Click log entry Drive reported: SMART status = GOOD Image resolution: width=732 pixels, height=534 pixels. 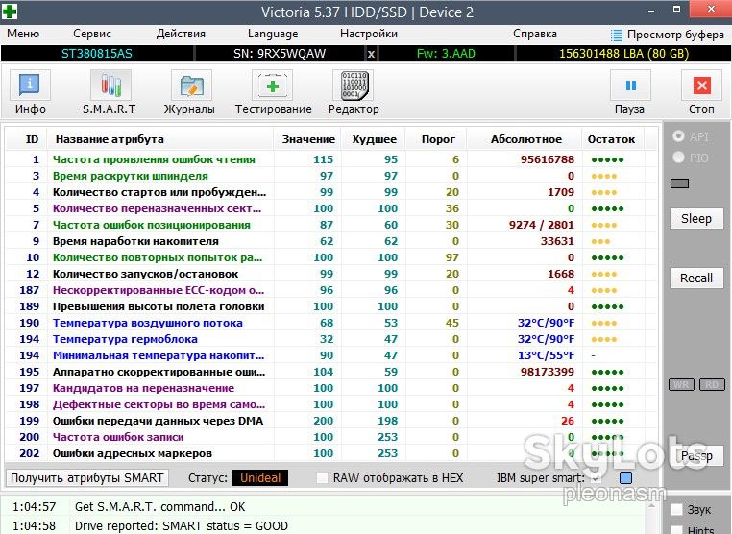(182, 526)
